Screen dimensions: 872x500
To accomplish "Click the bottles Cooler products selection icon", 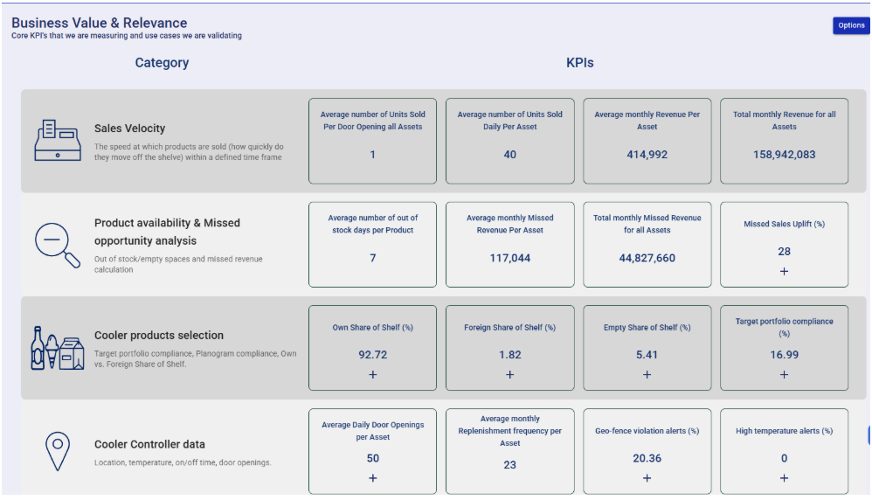I will [x=58, y=348].
